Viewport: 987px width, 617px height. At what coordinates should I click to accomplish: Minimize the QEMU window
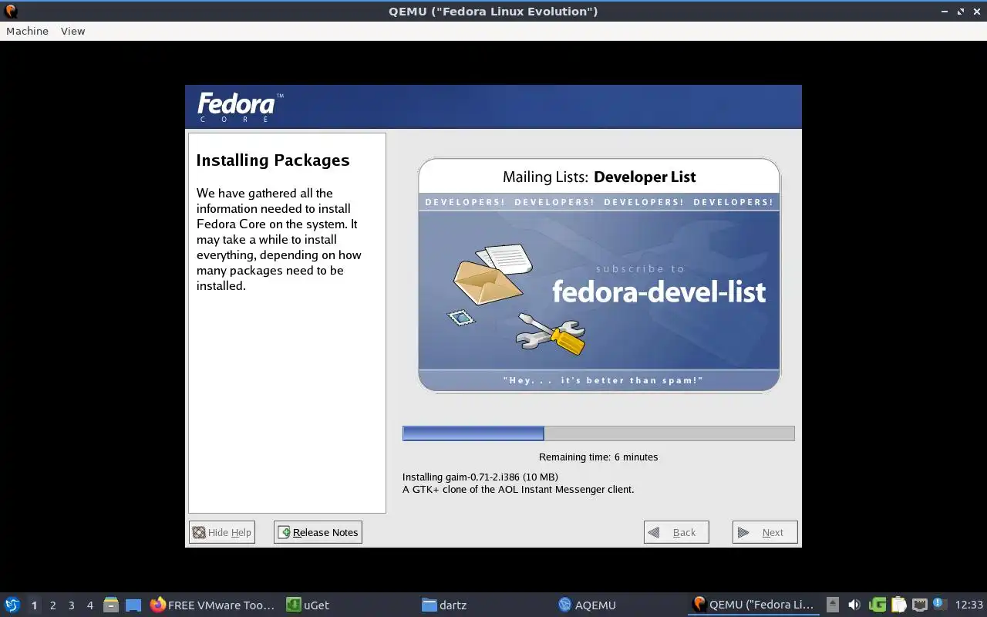tap(945, 12)
